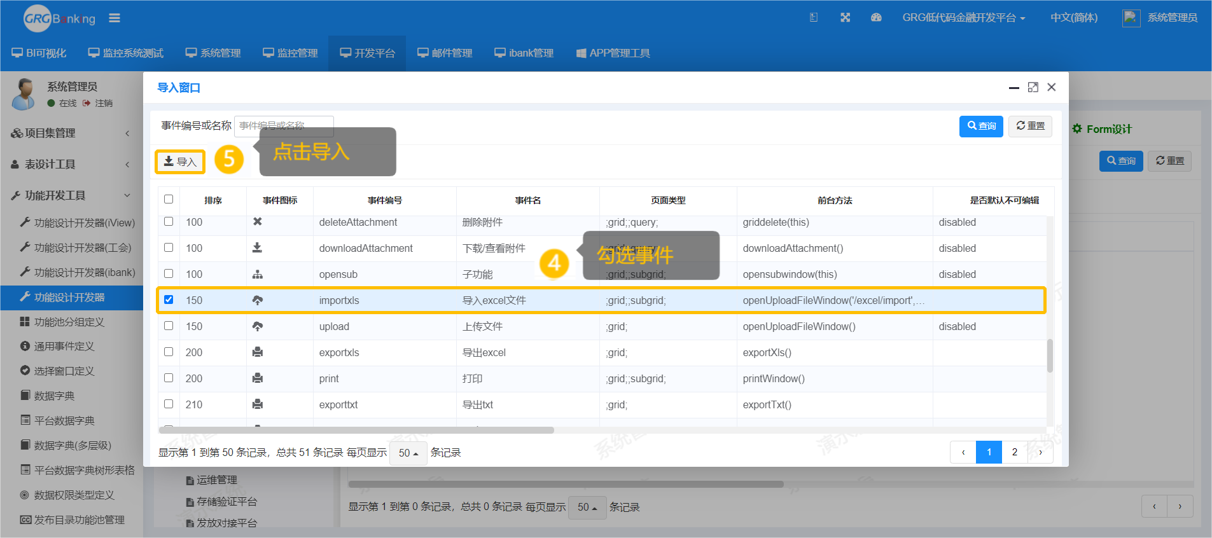Click the printer icon in print row

258,378
